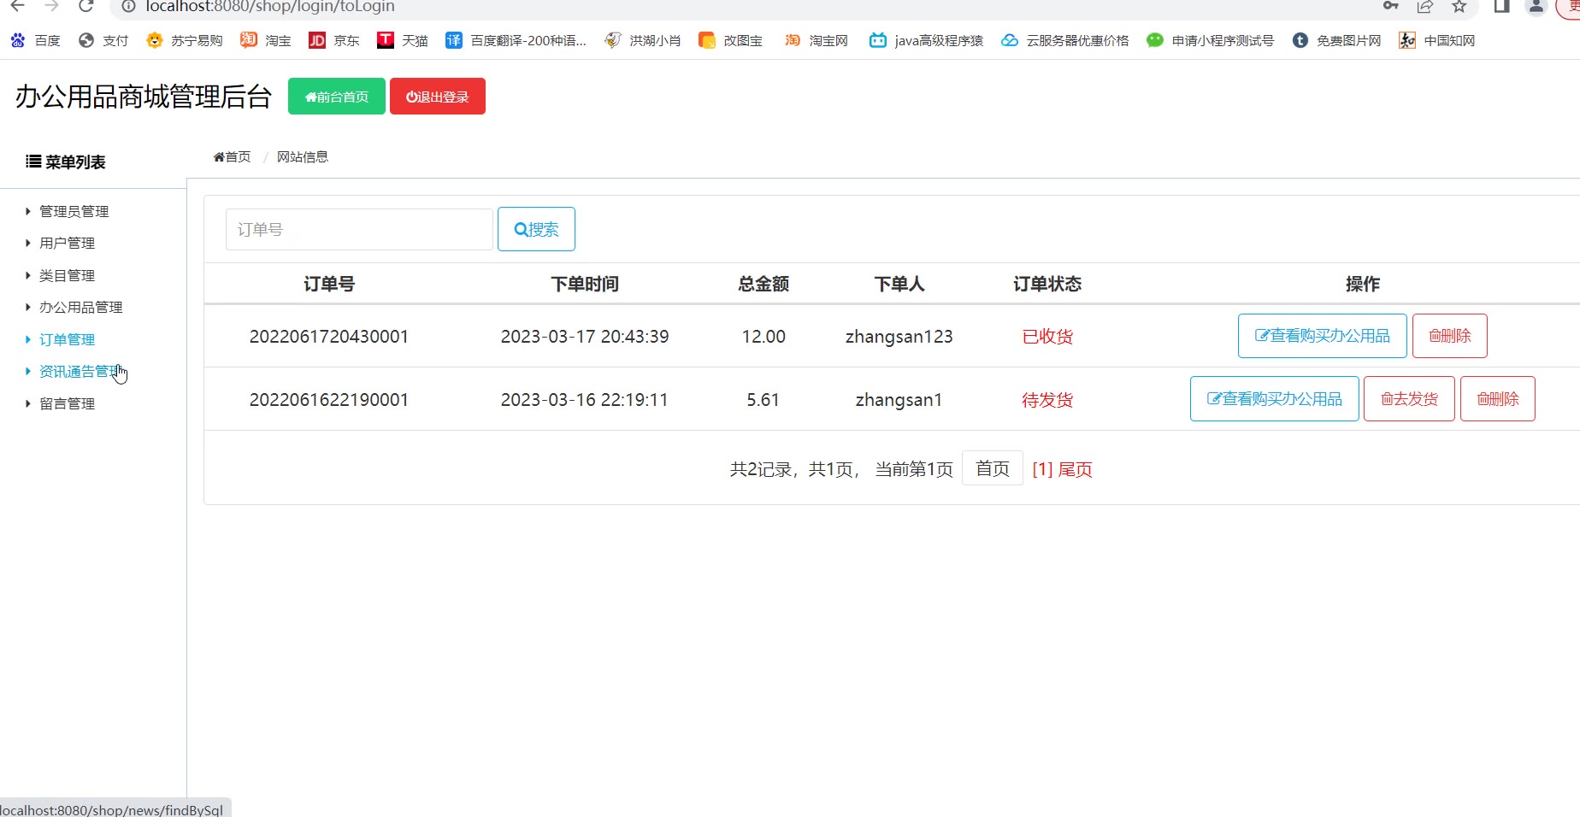Click the 菜单列表 sidebar heading

(x=66, y=162)
